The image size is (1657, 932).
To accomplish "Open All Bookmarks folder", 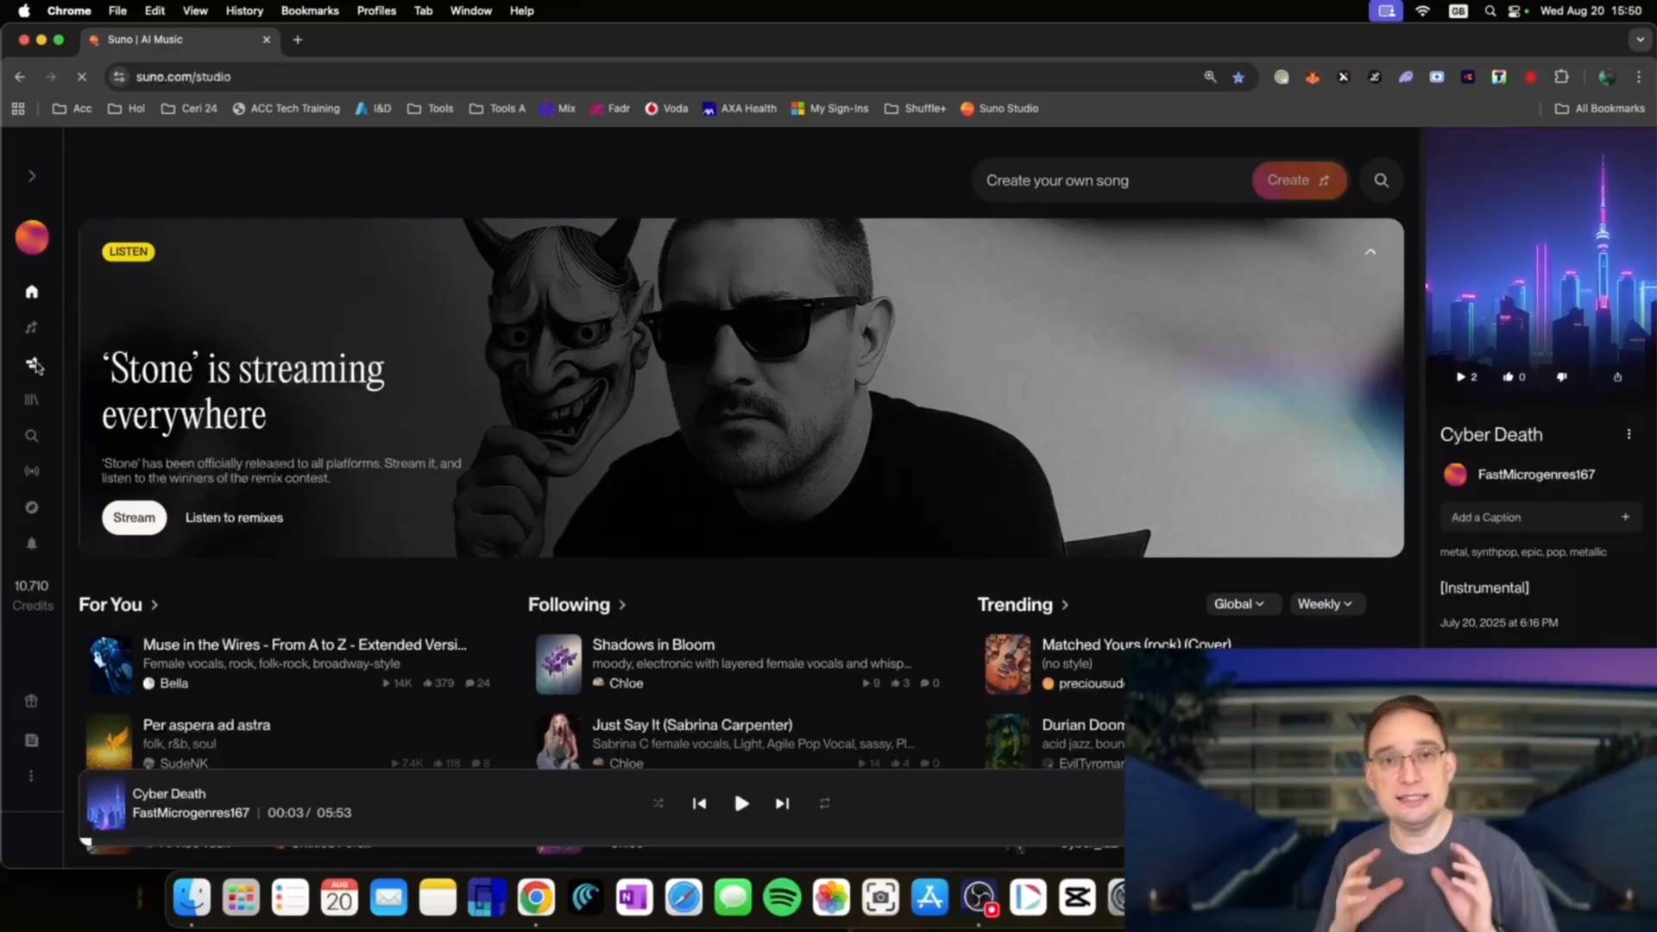I will click(x=1600, y=109).
